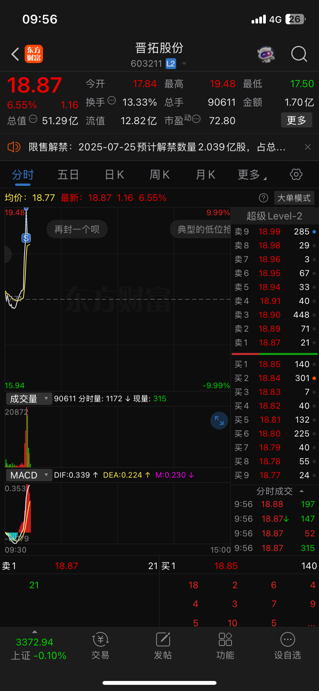Screen dimensions: 319x691
Task: Open the MACD indicator dropdown
Action: [x=29, y=475]
